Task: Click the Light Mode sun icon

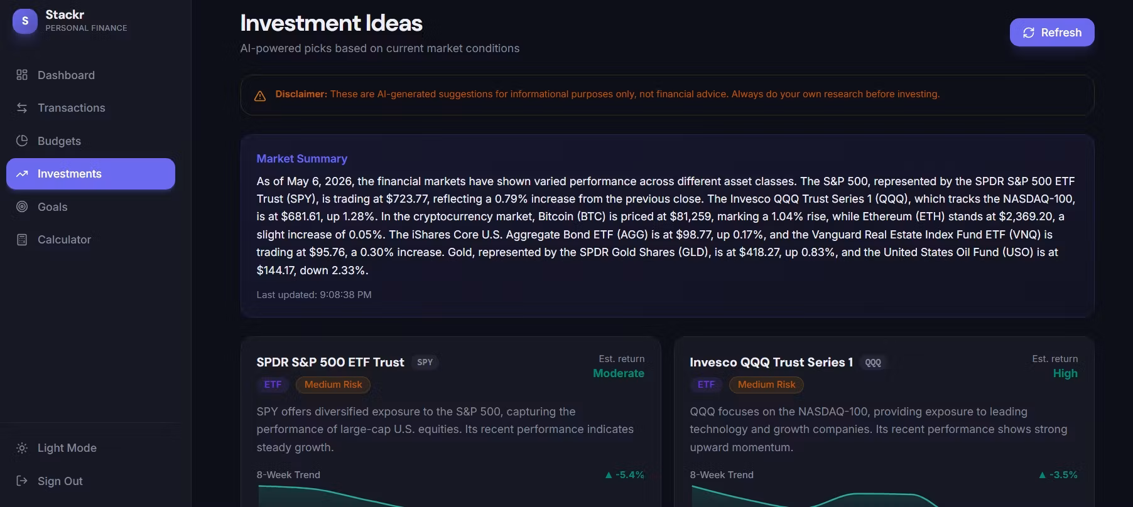Action: pyautogui.click(x=22, y=448)
